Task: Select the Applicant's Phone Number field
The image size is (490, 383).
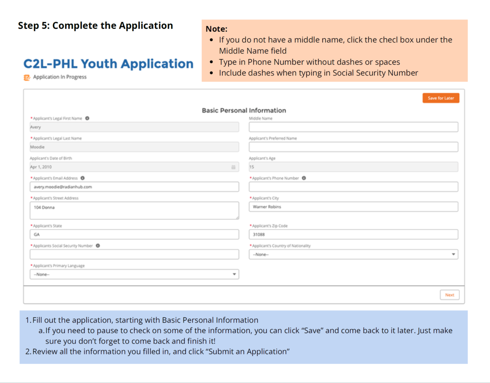Action: click(353, 187)
